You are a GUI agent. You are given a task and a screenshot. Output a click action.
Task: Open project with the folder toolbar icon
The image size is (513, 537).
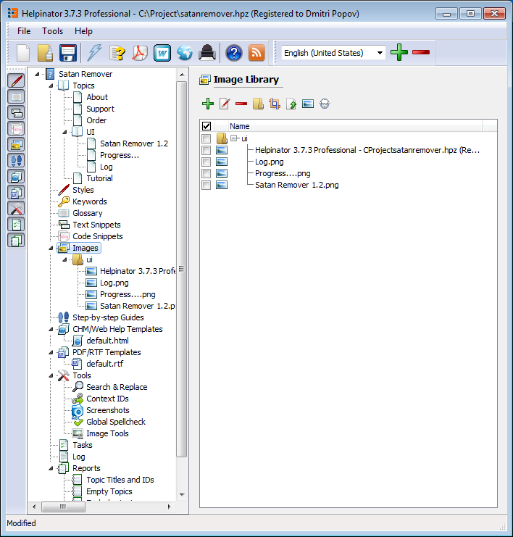[x=45, y=53]
